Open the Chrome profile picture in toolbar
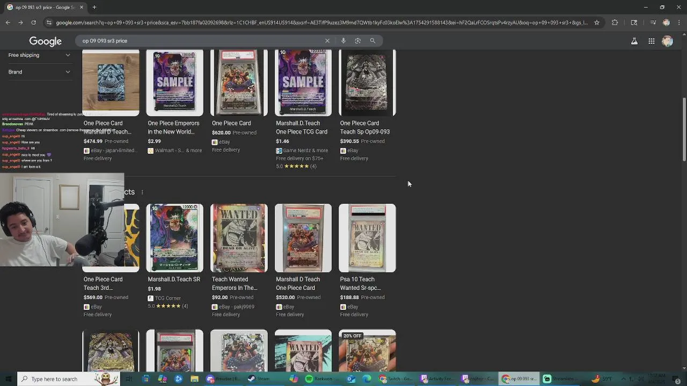 [666, 23]
